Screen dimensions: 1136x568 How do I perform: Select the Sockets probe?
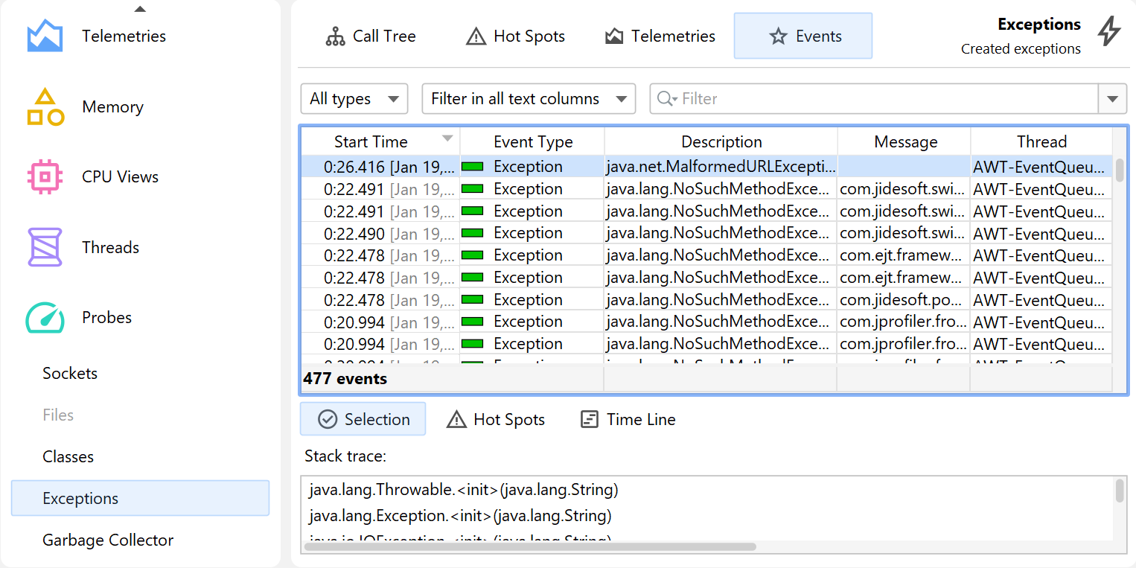[70, 374]
